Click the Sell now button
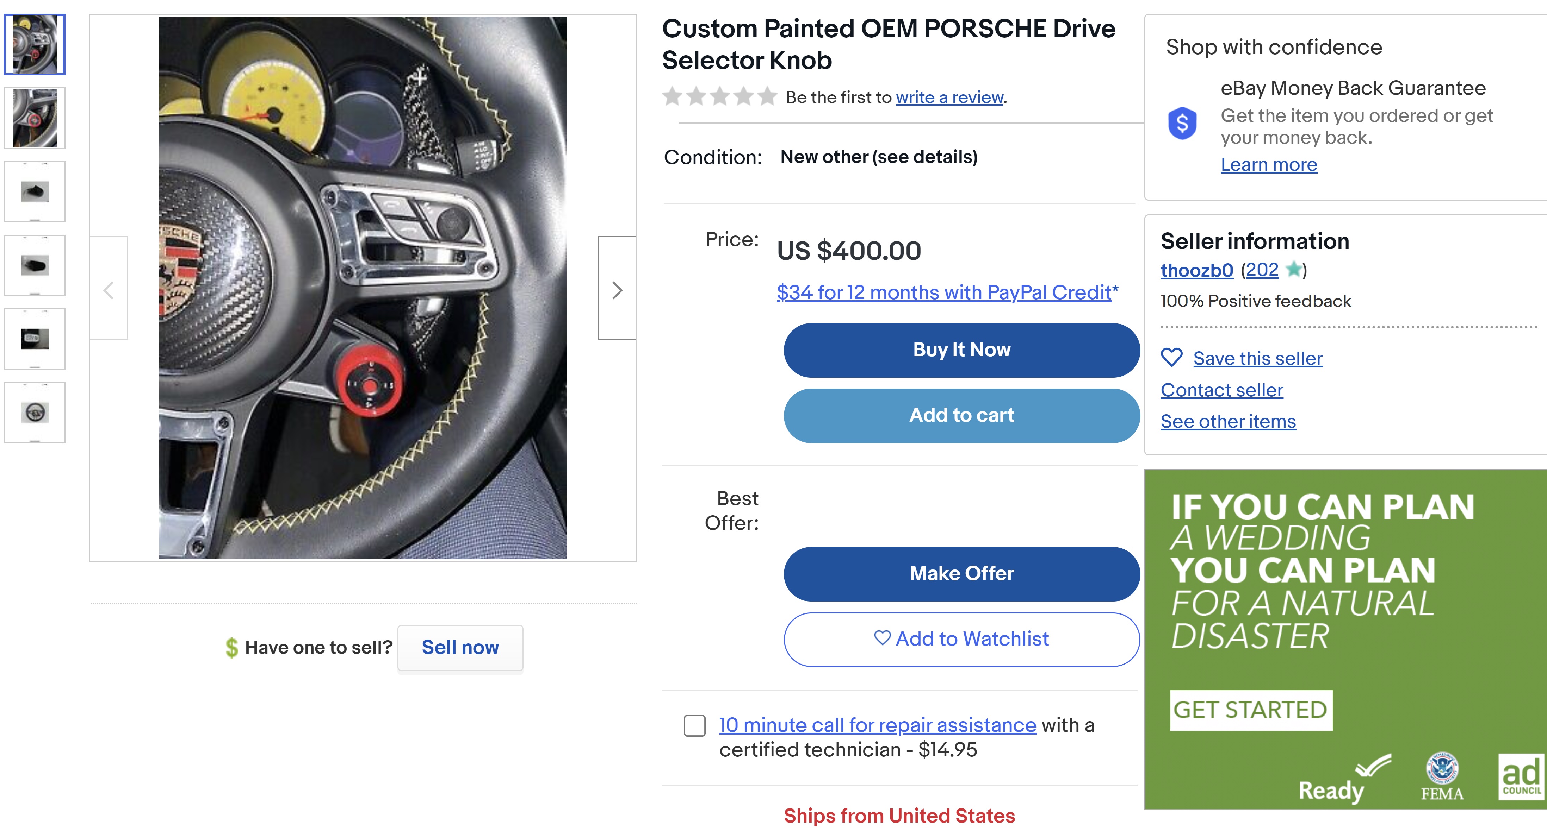 point(460,647)
